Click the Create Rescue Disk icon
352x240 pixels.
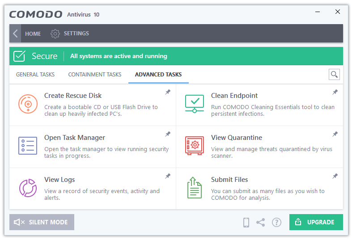28,104
